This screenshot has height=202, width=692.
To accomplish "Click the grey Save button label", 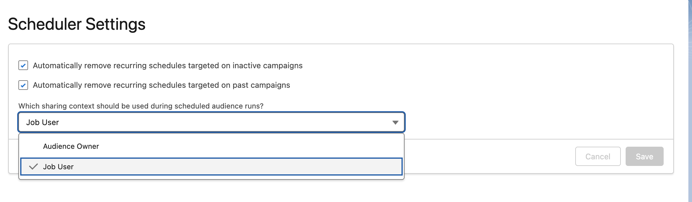I will point(644,157).
